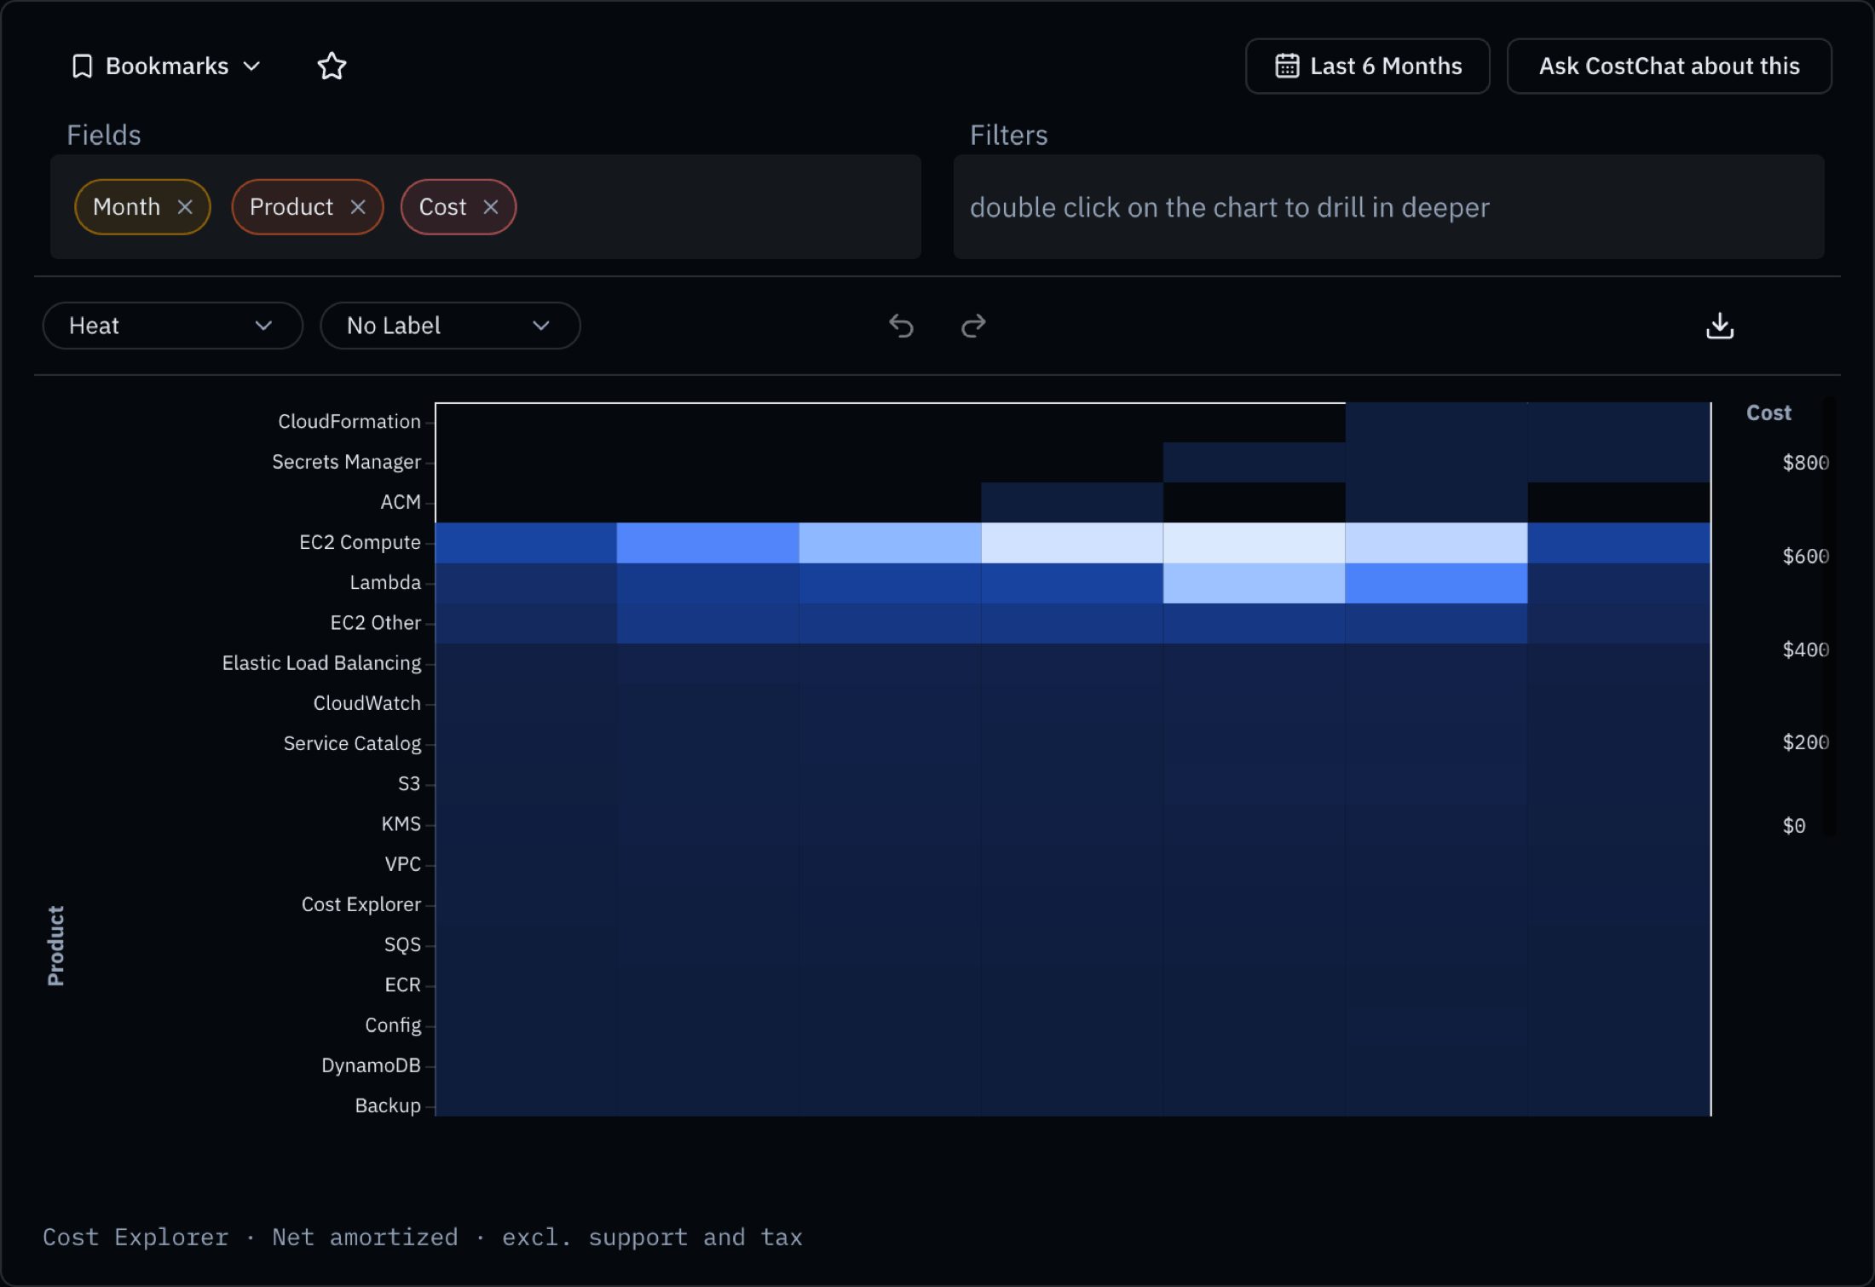1875x1287 pixels.
Task: Click the DynamoDB row label
Action: click(371, 1065)
